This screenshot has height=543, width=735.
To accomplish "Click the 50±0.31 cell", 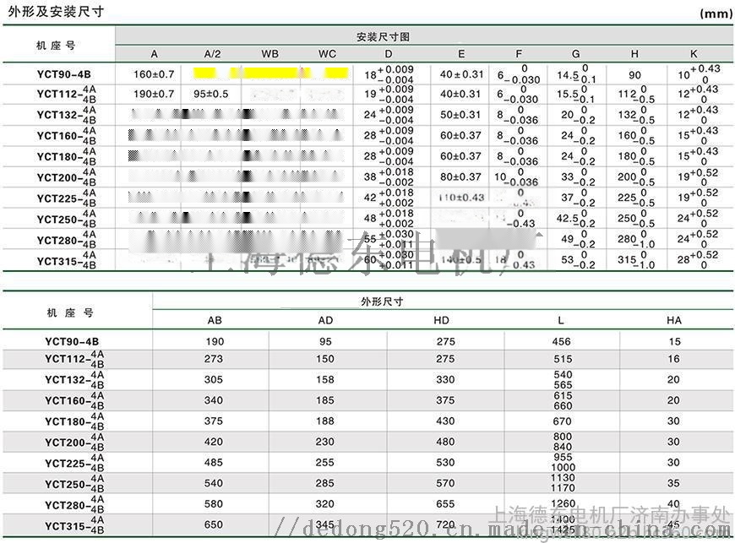I will click(460, 114).
